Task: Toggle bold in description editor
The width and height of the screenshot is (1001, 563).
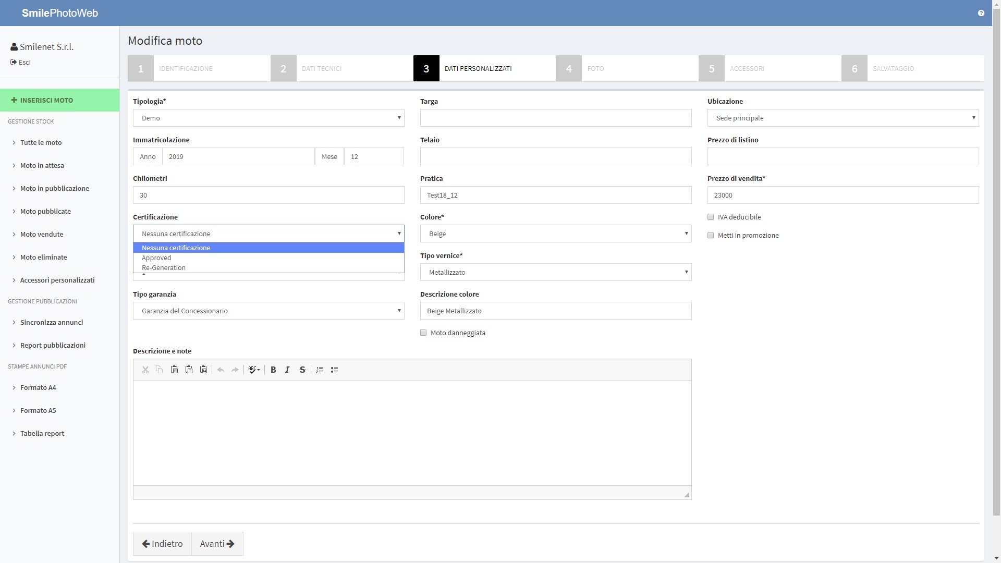Action: pos(273,370)
